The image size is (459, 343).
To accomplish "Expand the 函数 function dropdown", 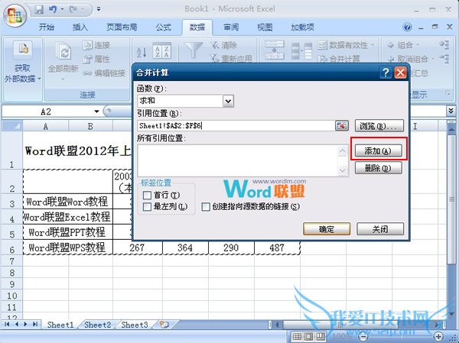I will click(228, 101).
